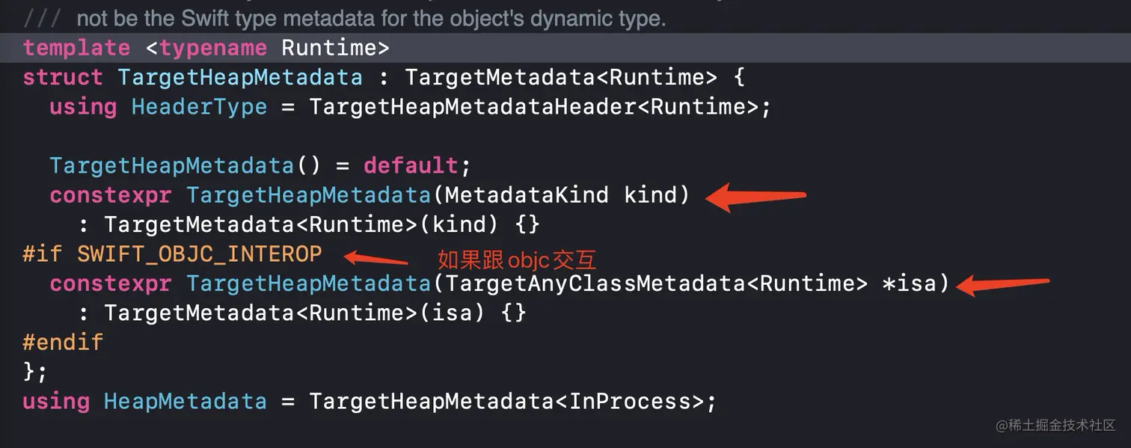
Task: Click the comment line about dynamic type
Action: coord(370,18)
